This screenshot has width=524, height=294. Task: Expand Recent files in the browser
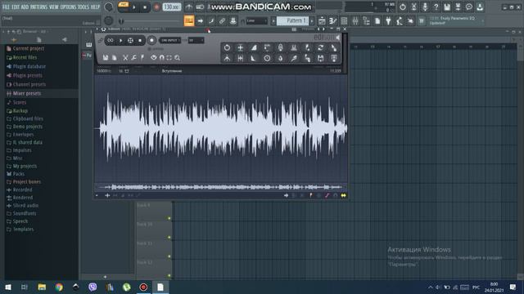tap(25, 57)
